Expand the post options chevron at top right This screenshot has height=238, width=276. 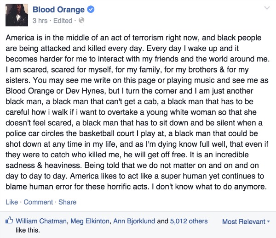(x=267, y=8)
